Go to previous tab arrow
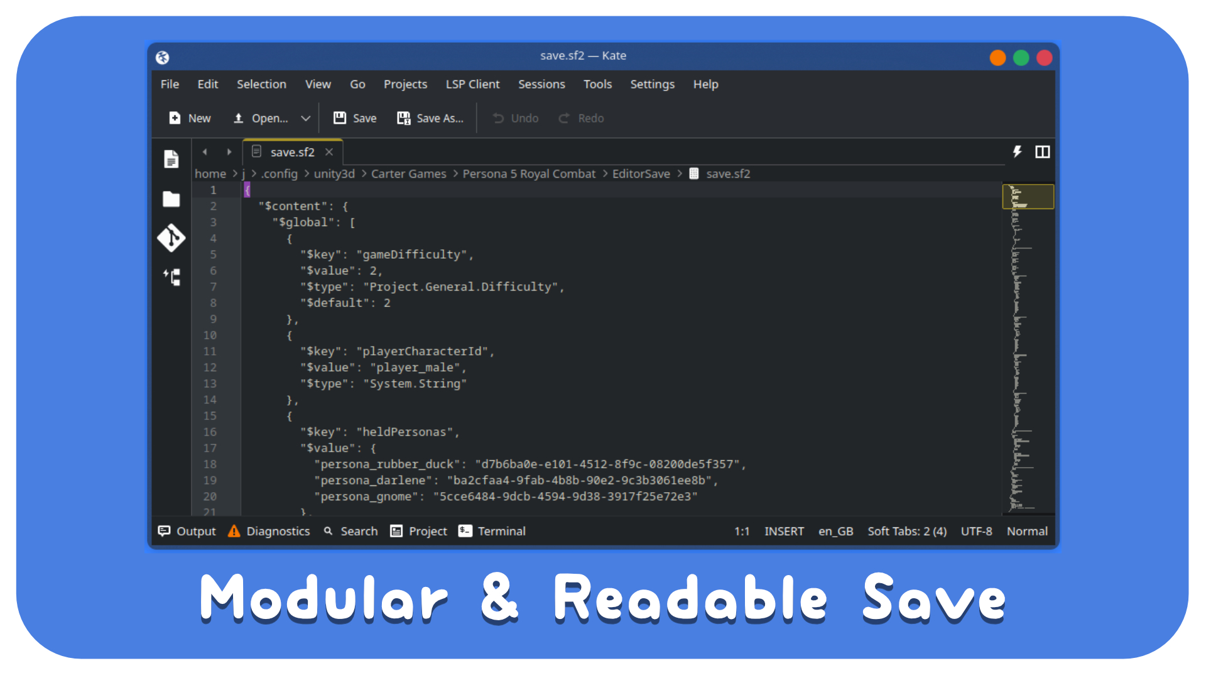1206x678 pixels. [205, 152]
